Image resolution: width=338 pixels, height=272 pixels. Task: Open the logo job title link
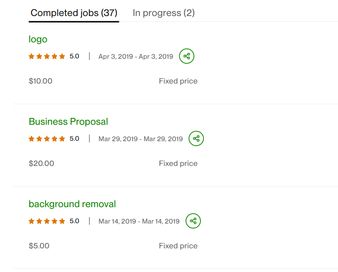pos(38,39)
